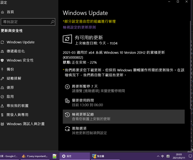This screenshot has width=193, height=160.
Task: Click the pause icon for 將更新暫停 7 天
Action: click(67, 87)
